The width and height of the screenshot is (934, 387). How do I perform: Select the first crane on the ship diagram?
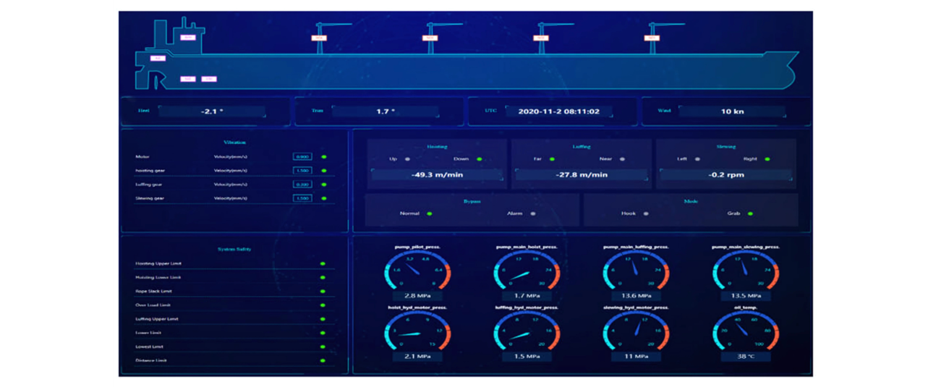[319, 38]
